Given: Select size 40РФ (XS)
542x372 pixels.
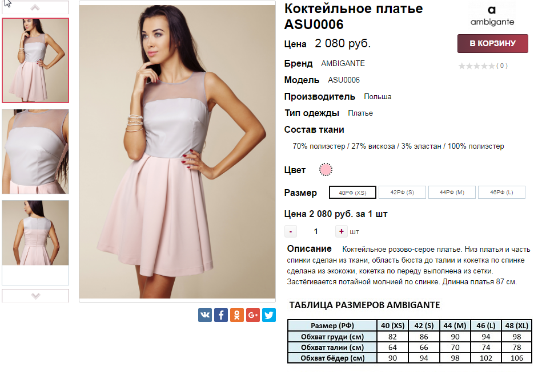Looking at the screenshot, I should click(x=352, y=193).
